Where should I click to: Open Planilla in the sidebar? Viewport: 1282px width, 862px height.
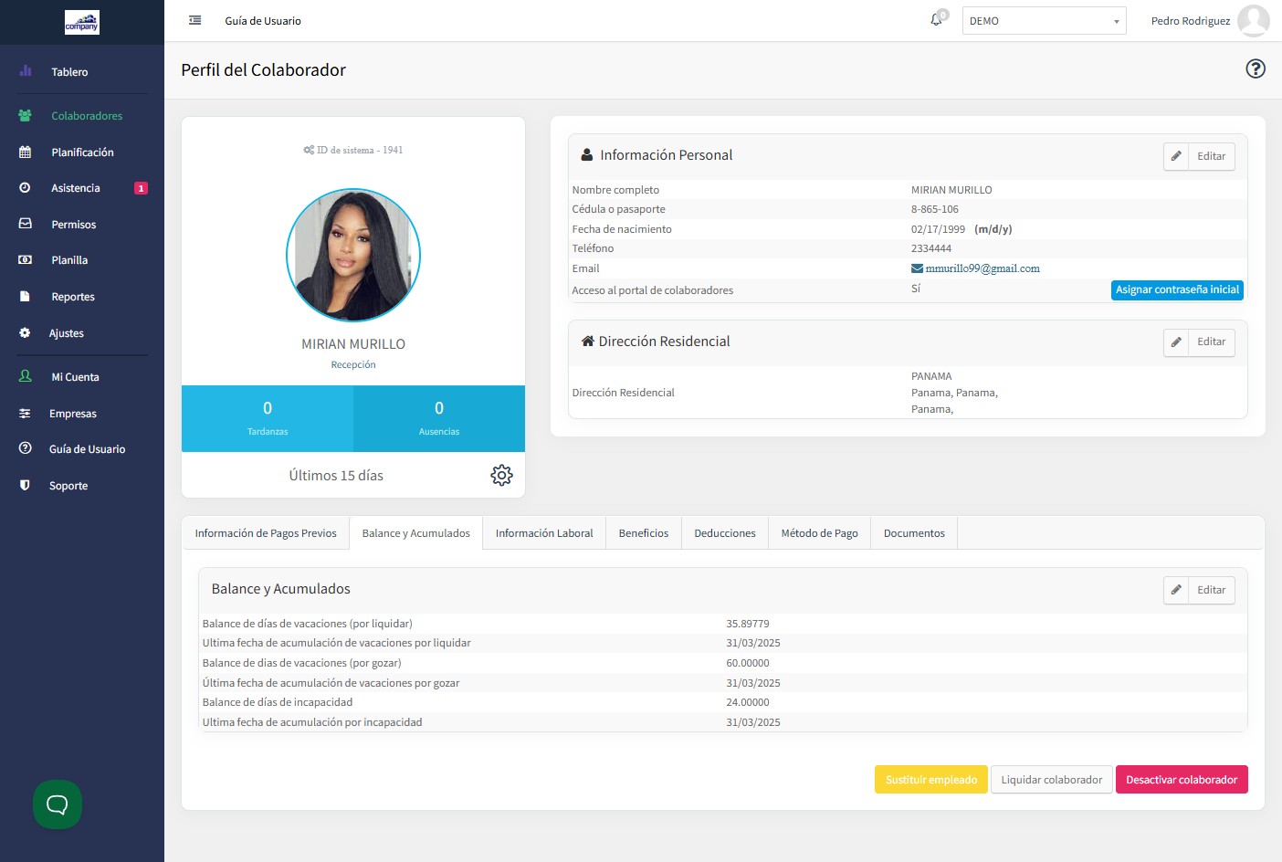[x=69, y=260]
